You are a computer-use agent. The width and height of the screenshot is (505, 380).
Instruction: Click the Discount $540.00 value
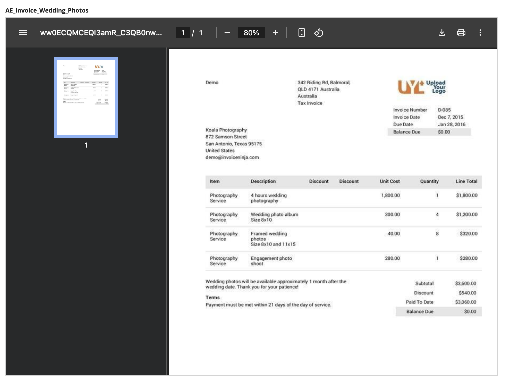pos(468,293)
